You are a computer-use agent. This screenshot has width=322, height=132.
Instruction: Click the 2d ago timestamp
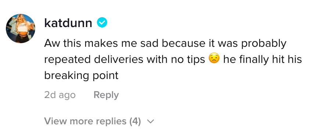(60, 95)
